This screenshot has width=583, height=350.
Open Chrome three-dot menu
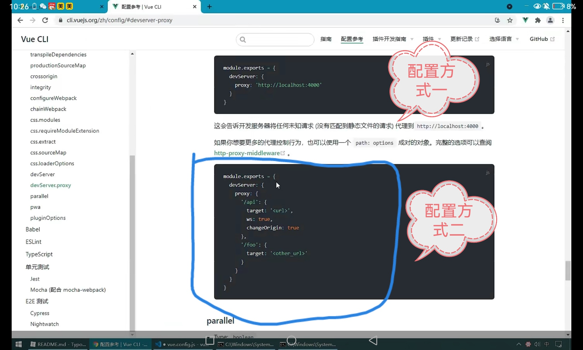563,20
